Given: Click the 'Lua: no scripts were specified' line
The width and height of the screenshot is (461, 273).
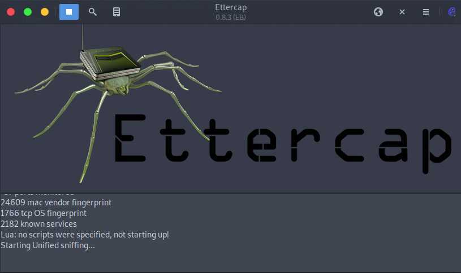Looking at the screenshot, I should click(85, 235).
